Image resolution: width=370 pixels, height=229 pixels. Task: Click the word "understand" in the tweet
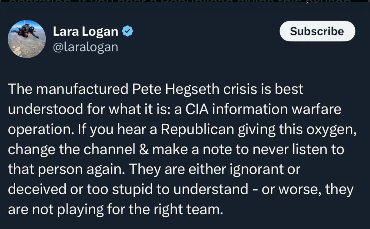click(211, 189)
